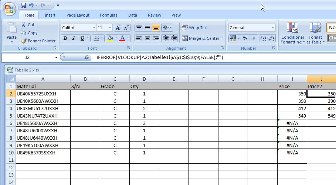Screen dimensions: 336x185
Task: Select column A header
Action: coord(43,79)
